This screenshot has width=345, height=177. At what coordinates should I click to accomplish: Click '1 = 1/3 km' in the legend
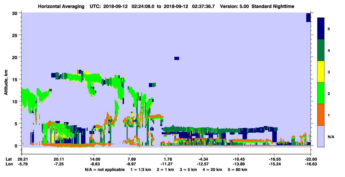(x=141, y=170)
